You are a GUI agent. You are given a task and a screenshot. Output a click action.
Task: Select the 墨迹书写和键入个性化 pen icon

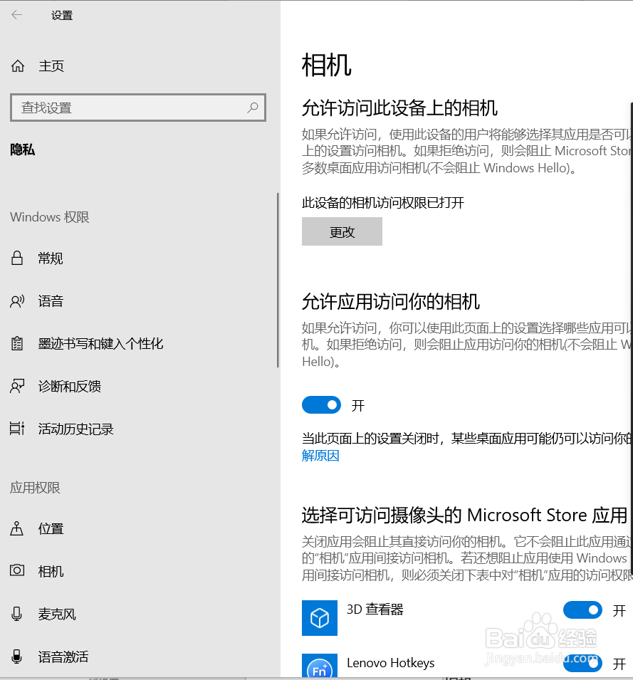[17, 343]
